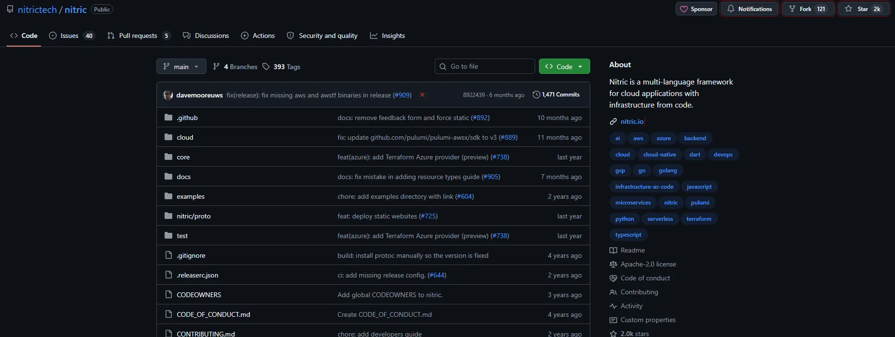Open the nitric repository name link

click(76, 10)
